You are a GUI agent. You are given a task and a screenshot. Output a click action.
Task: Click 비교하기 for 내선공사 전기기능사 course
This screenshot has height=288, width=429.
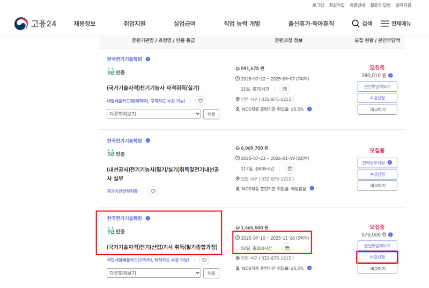point(378,186)
